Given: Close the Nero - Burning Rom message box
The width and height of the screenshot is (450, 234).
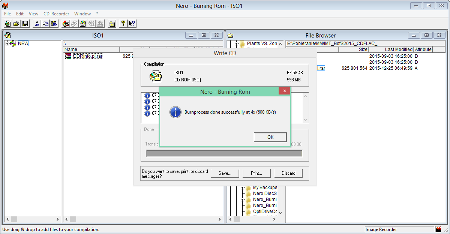Looking at the screenshot, I should point(284,91).
